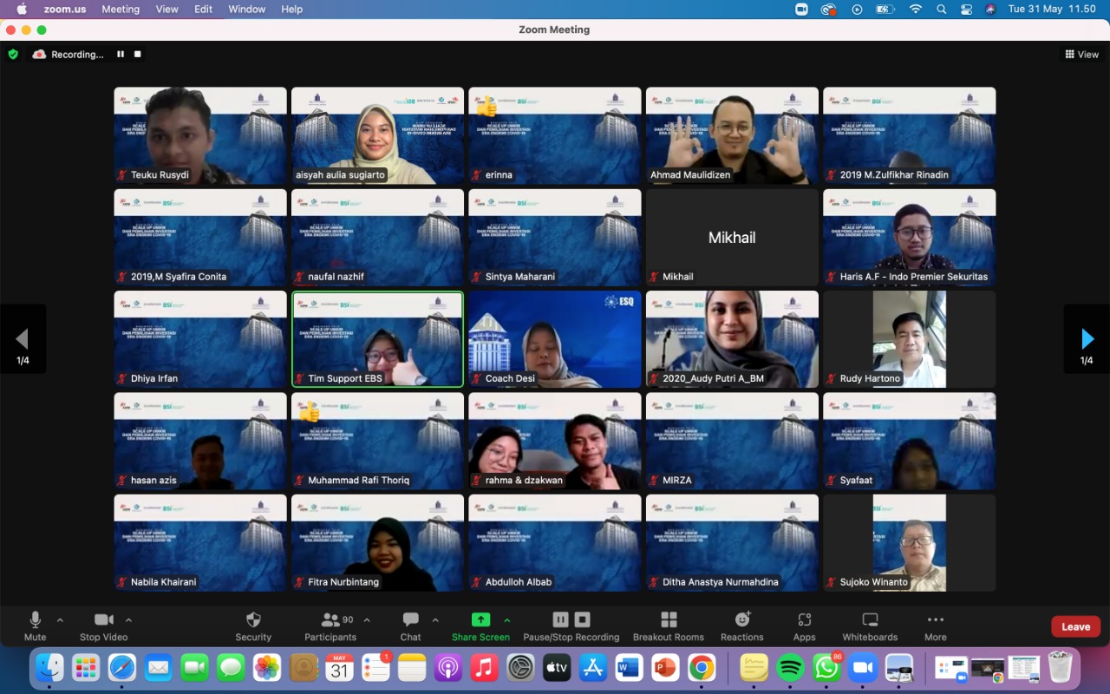Image resolution: width=1110 pixels, height=694 pixels.
Task: Expand video options arrow beside Stop Video
Action: coord(128,620)
